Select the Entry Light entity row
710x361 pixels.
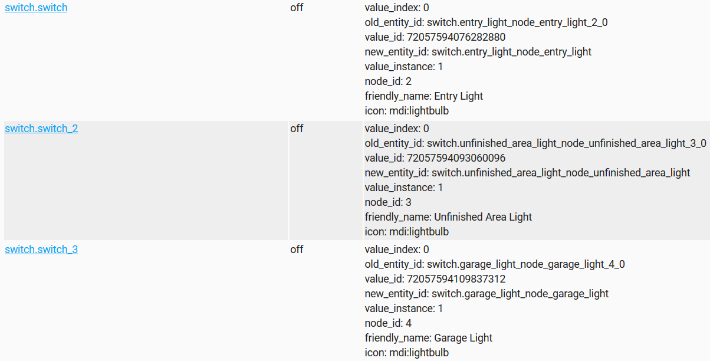144,59
